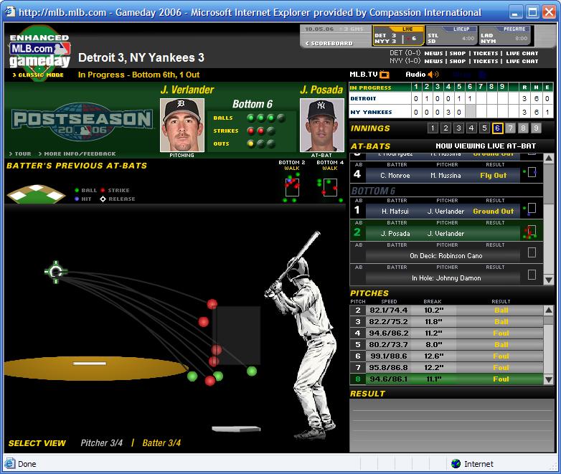Click the topmost red strike pitch marker
Viewport: 561px width, 474px height.
click(212, 304)
